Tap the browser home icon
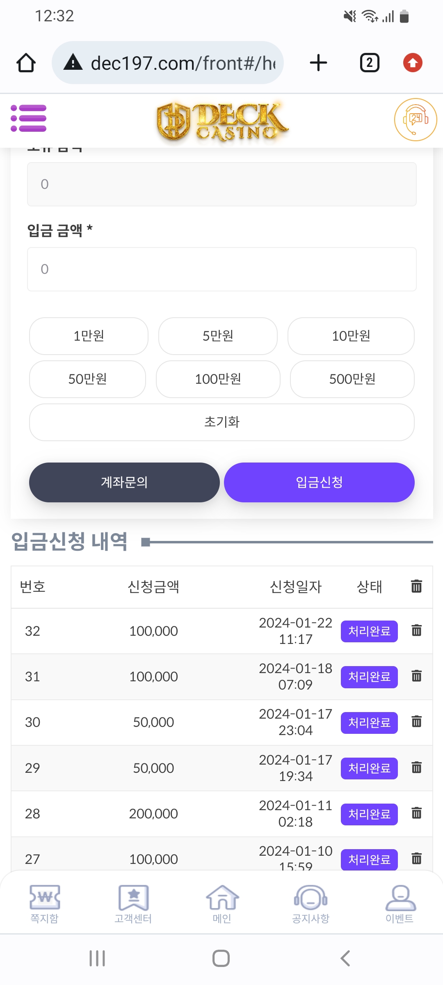Image resolution: width=443 pixels, height=985 pixels. pos(26,63)
